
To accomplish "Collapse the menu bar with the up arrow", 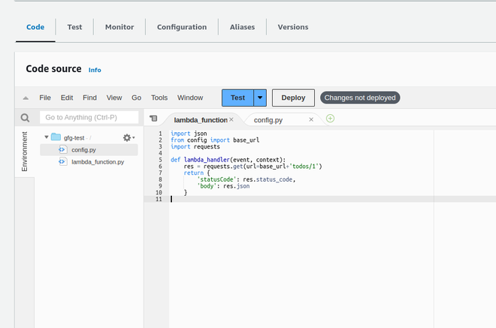I will point(26,98).
